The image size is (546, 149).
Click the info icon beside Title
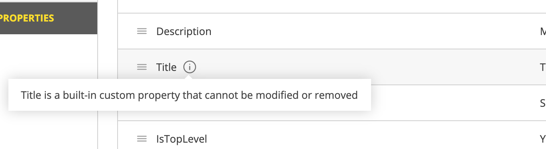tap(190, 67)
